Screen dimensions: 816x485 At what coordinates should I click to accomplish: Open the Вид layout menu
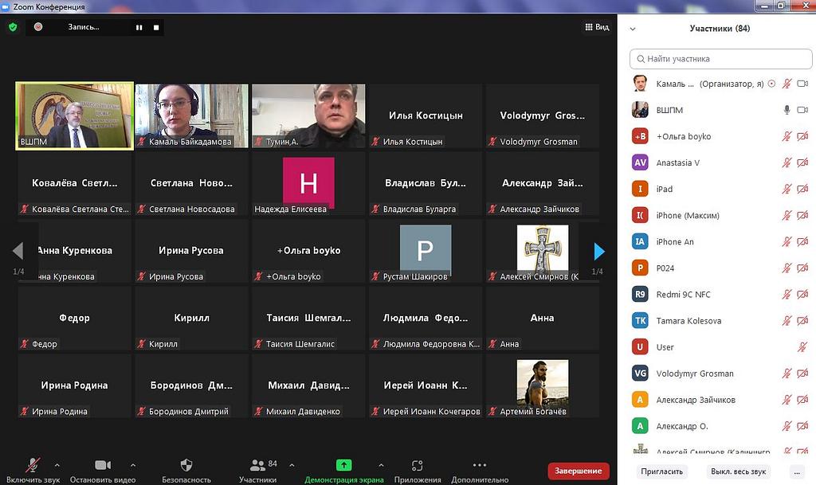(x=597, y=27)
